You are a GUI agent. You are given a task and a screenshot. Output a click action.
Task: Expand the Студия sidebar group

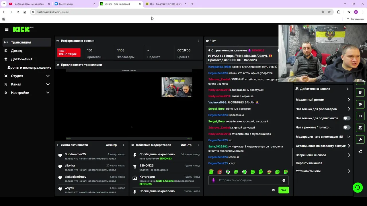(x=27, y=76)
